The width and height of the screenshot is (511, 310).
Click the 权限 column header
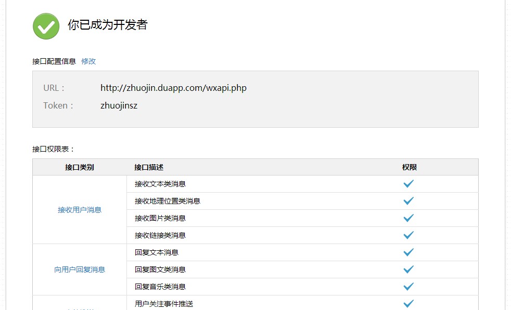409,167
